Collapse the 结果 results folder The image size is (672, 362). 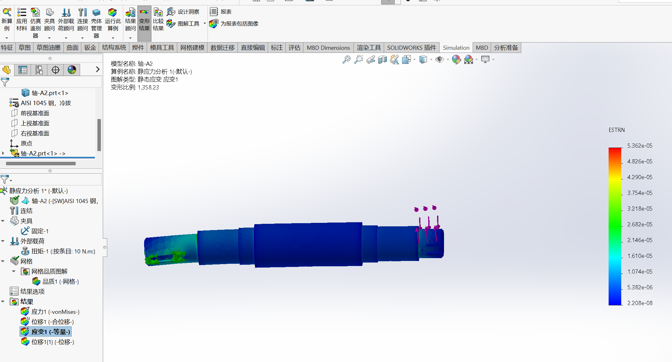pyautogui.click(x=3, y=302)
